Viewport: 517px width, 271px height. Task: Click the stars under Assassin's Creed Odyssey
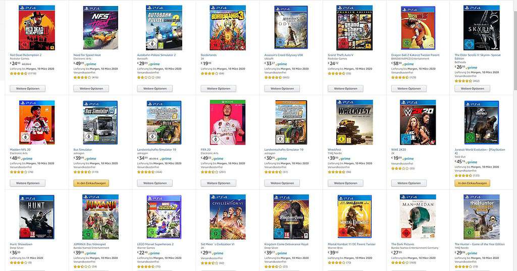(273, 77)
